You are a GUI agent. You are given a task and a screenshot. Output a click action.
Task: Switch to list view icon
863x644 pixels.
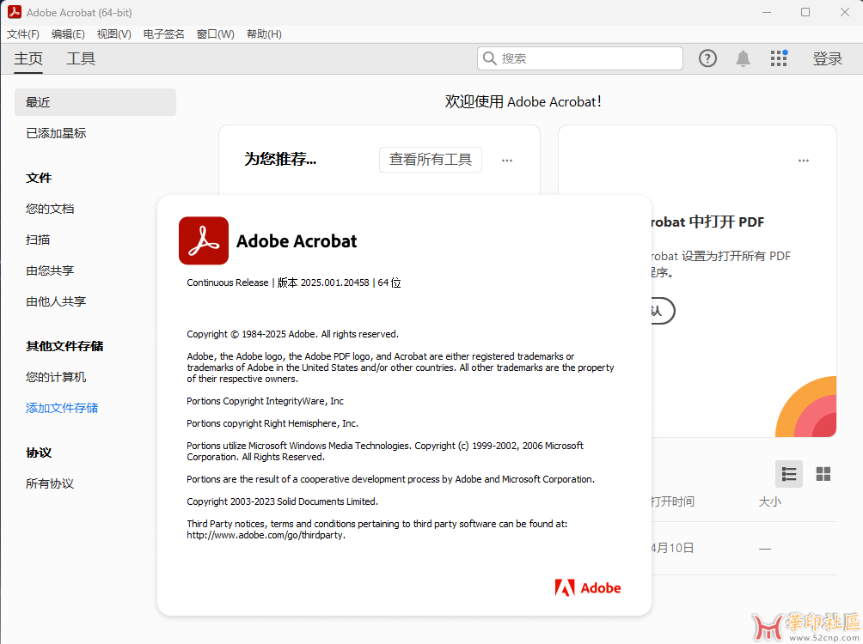788,474
